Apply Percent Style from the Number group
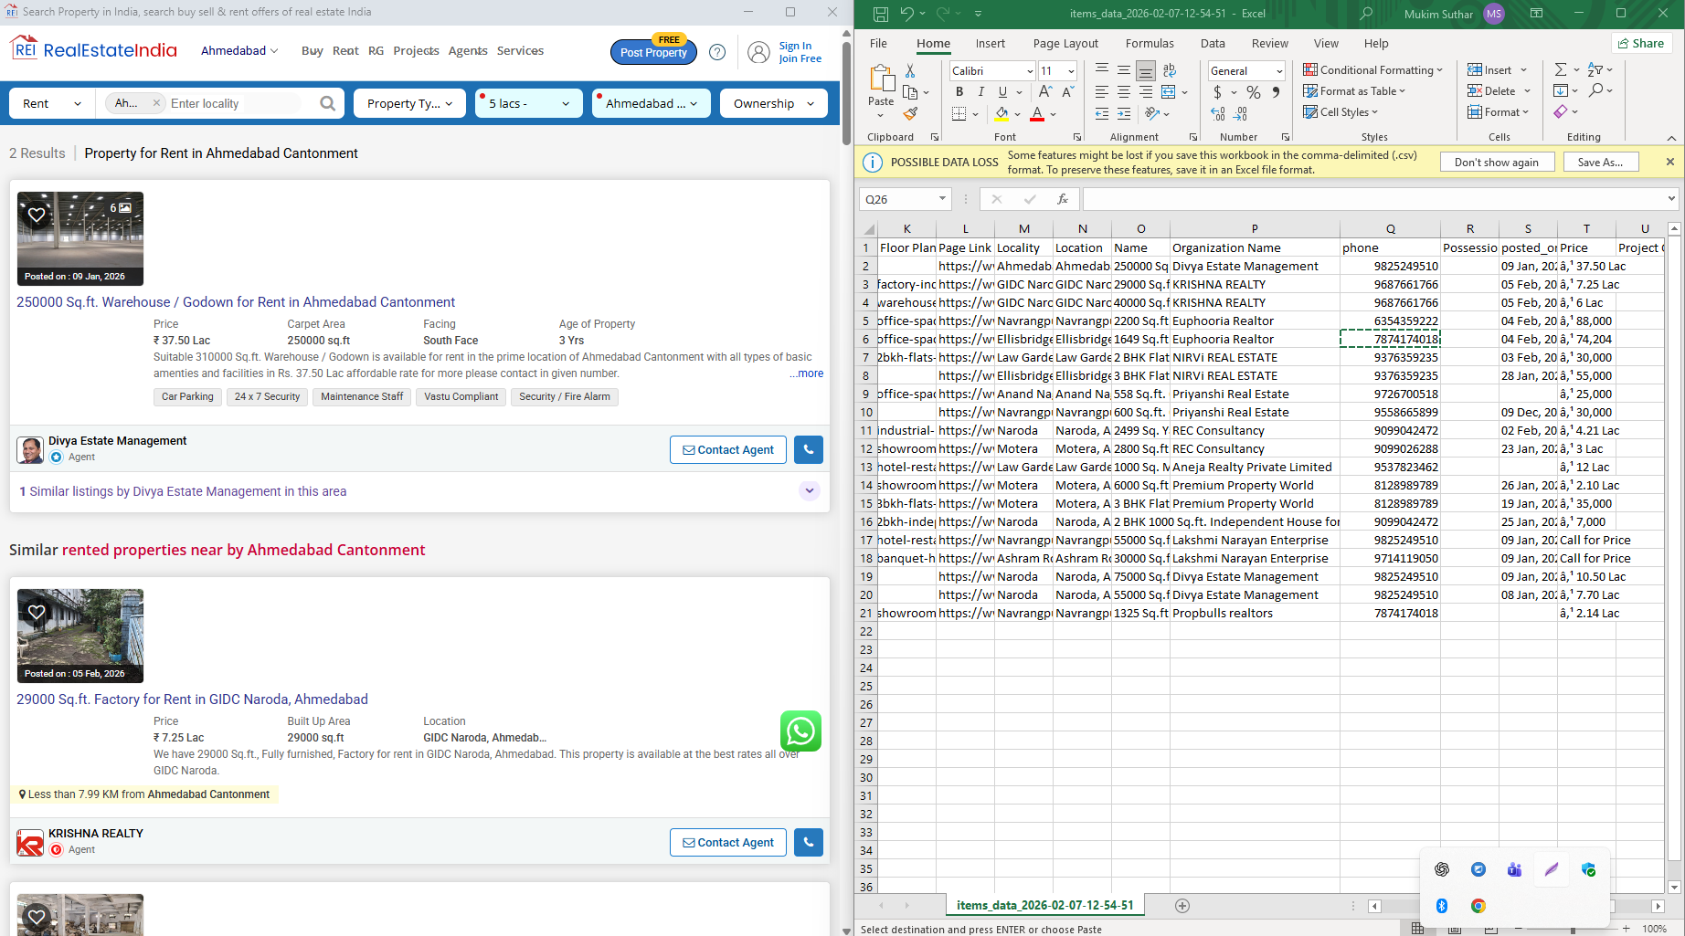This screenshot has width=1685, height=936. click(1254, 91)
